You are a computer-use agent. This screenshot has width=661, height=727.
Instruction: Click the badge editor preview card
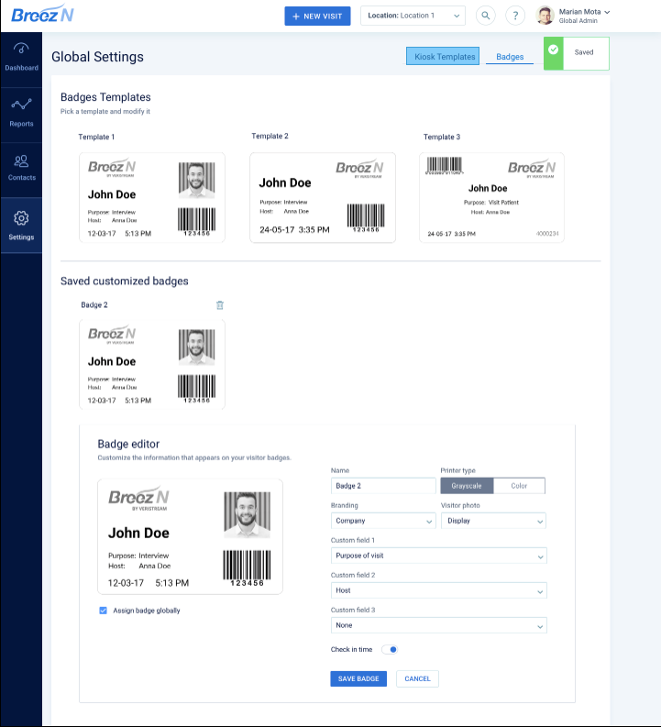[x=190, y=537]
